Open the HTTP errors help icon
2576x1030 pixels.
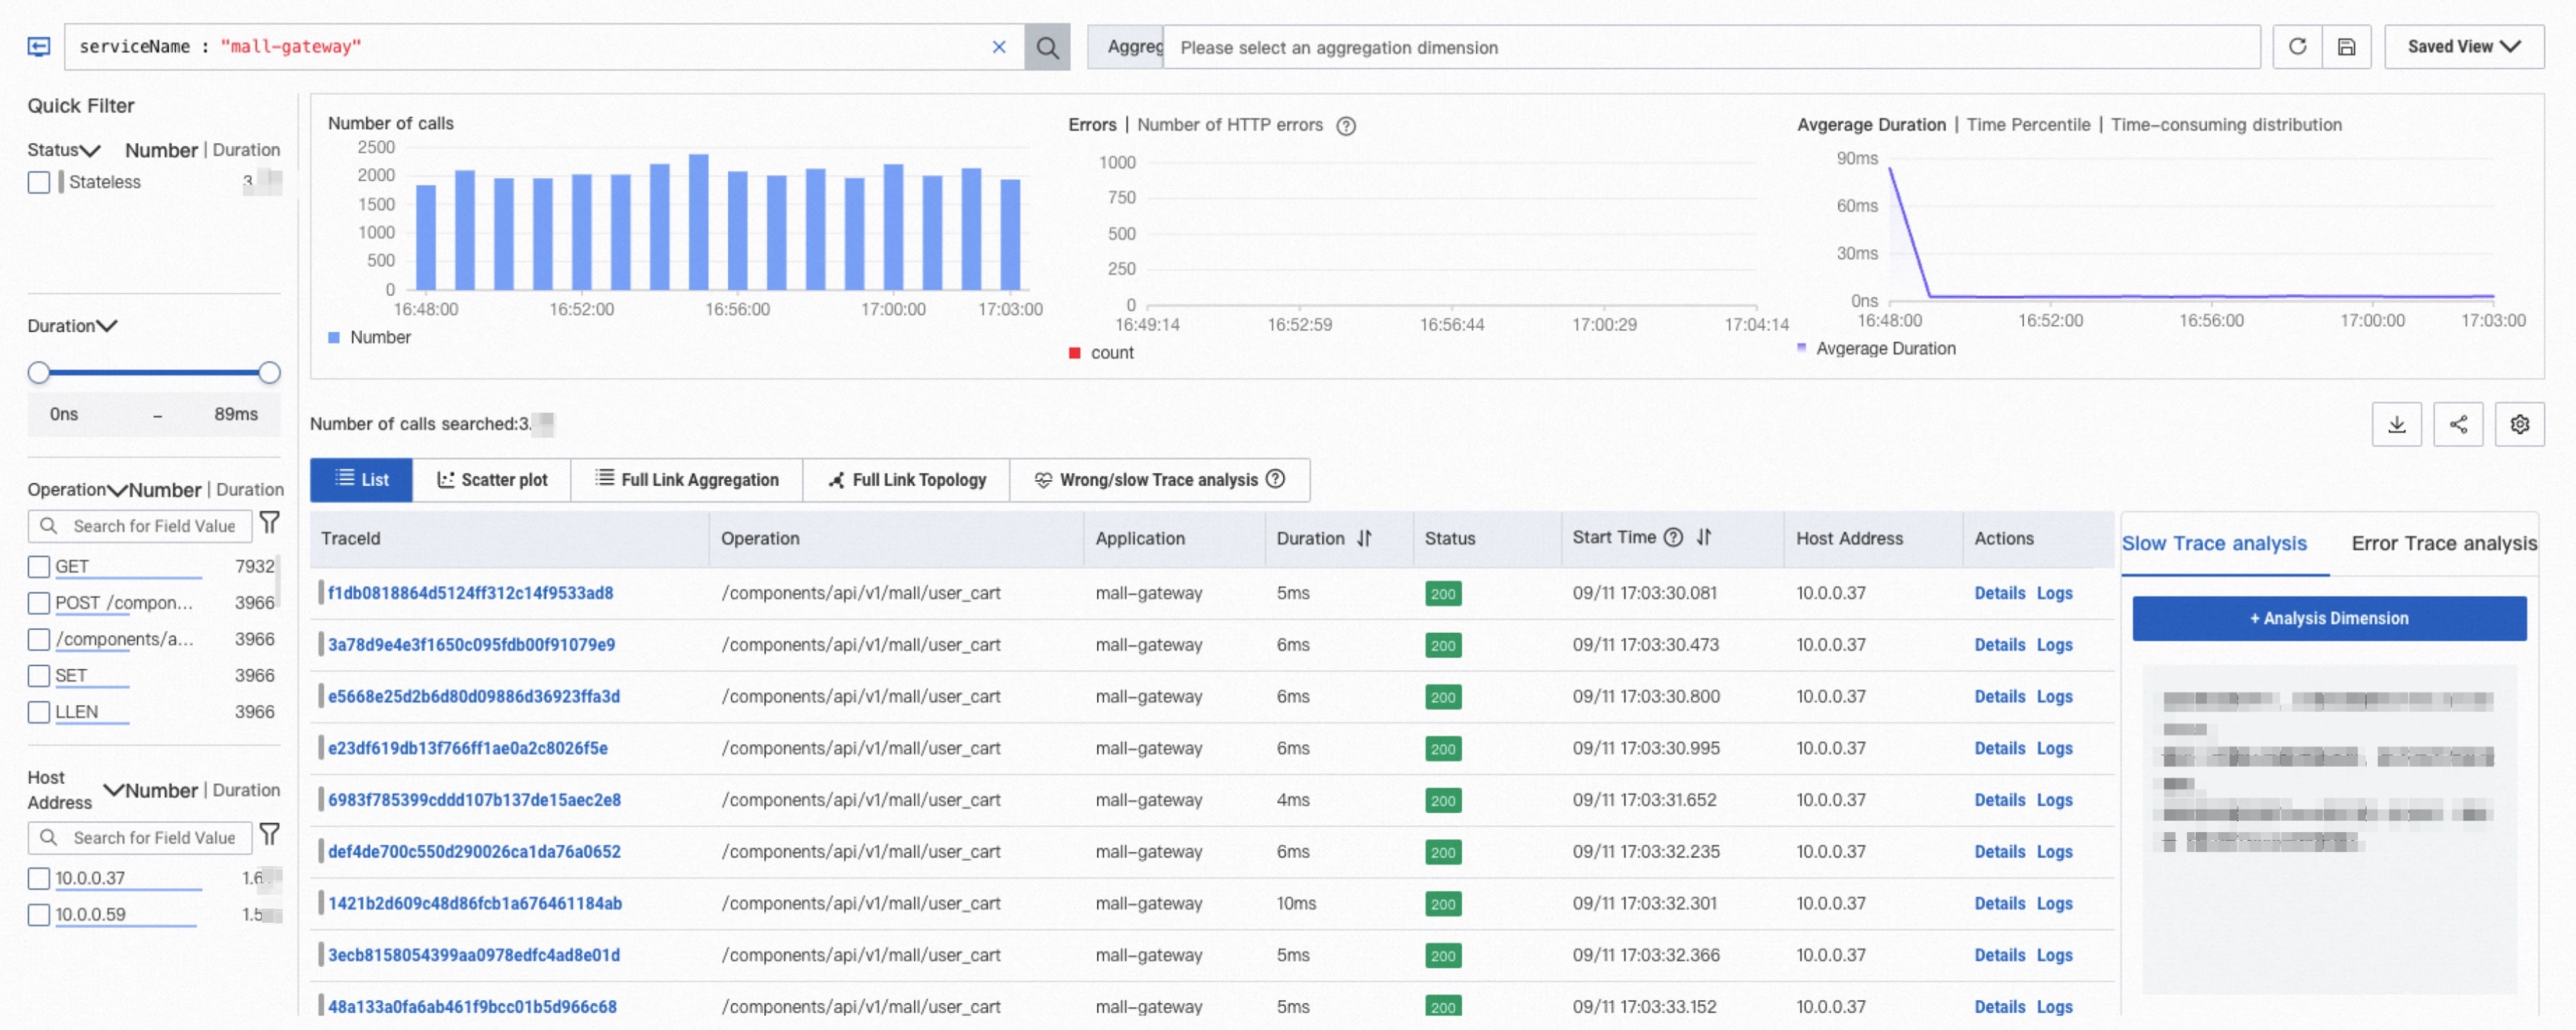click(x=1346, y=126)
